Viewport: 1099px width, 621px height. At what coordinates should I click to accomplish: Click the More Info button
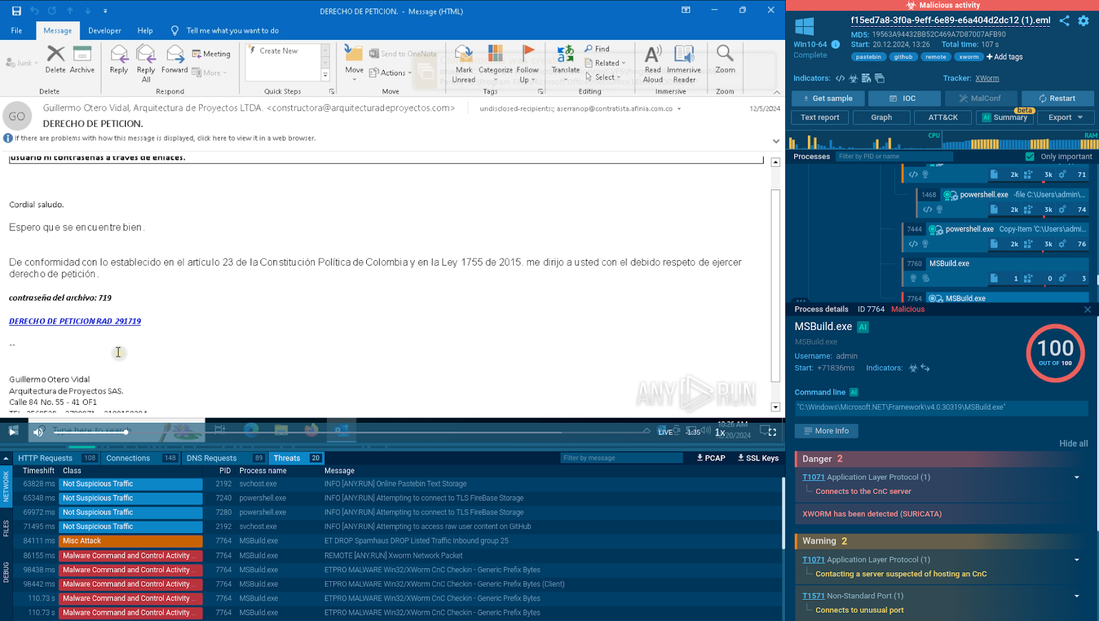pos(826,431)
